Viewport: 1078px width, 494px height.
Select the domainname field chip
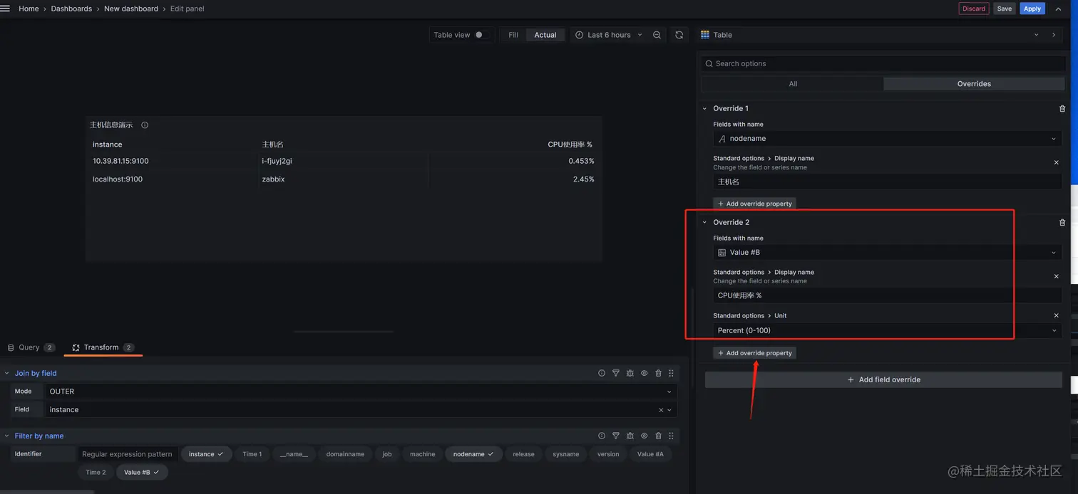click(345, 454)
